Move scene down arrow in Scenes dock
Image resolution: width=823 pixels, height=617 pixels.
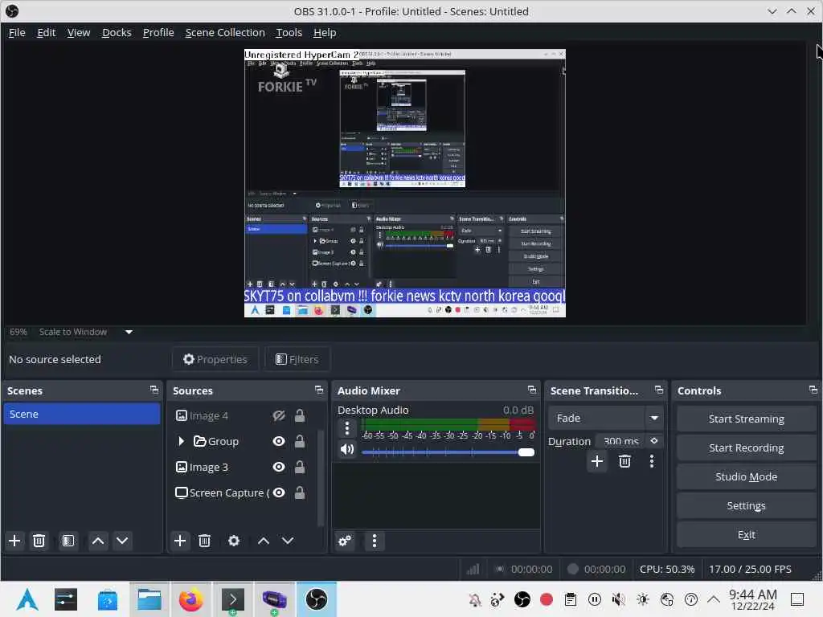[x=122, y=541]
